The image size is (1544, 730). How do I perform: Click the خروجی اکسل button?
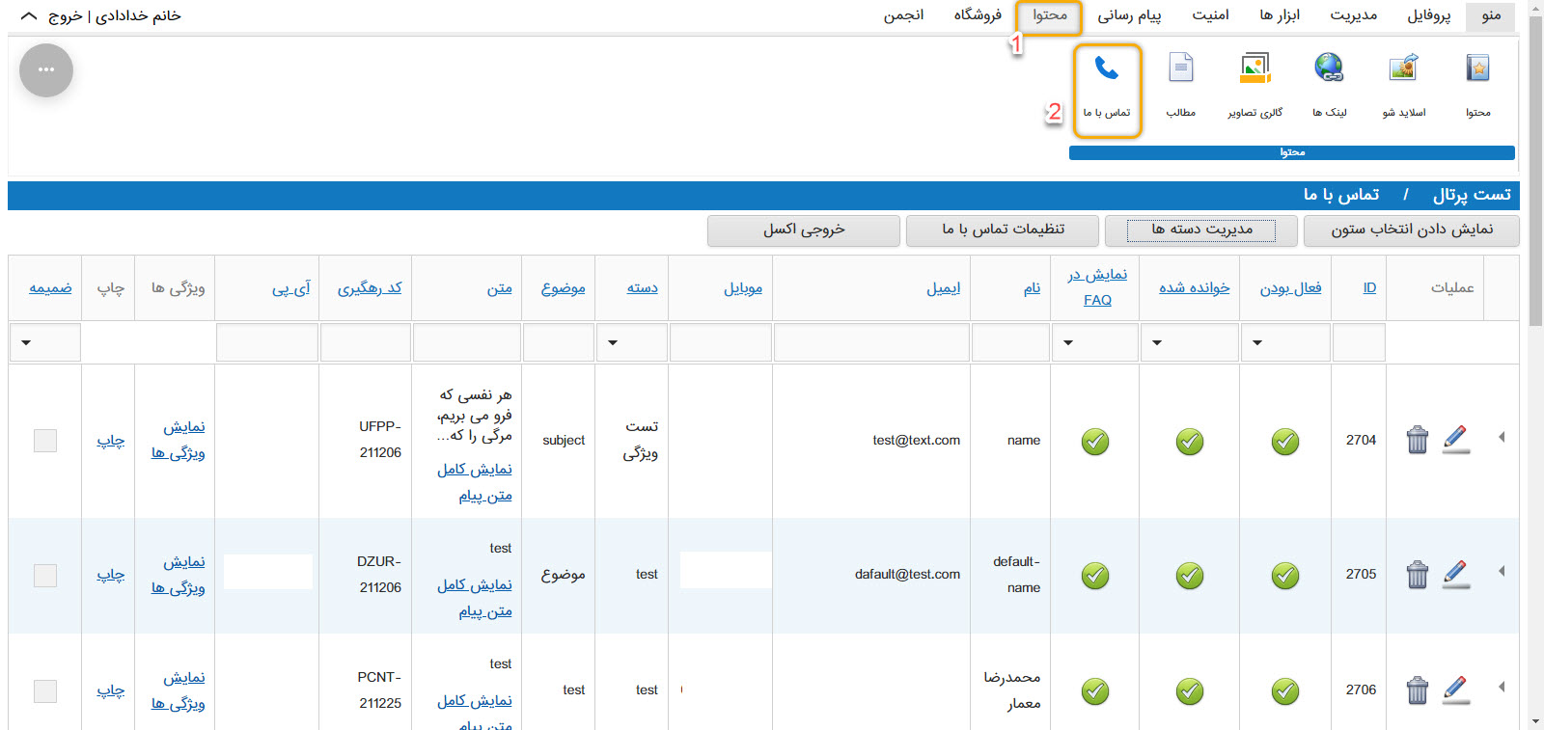coord(803,230)
